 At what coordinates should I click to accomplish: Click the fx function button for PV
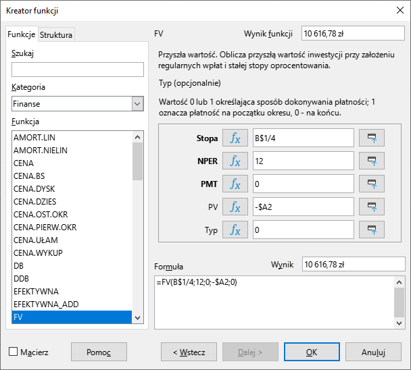point(235,207)
